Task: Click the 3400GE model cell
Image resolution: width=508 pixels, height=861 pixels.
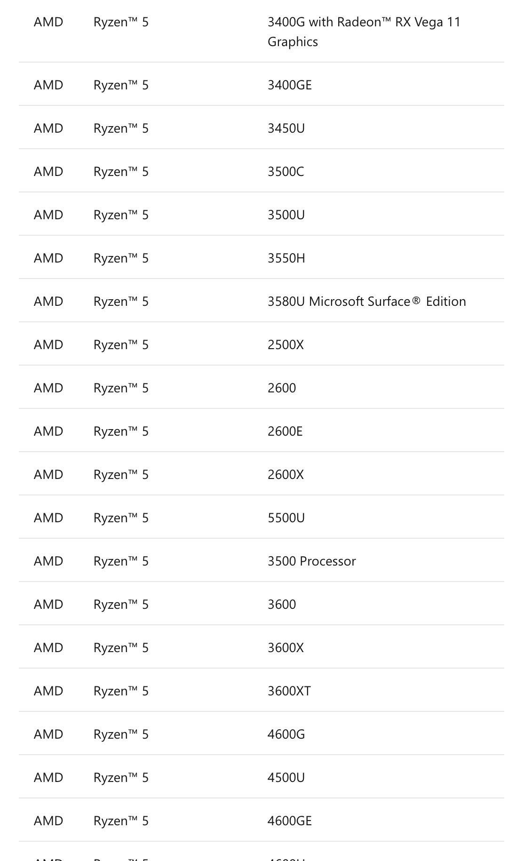Action: click(289, 85)
